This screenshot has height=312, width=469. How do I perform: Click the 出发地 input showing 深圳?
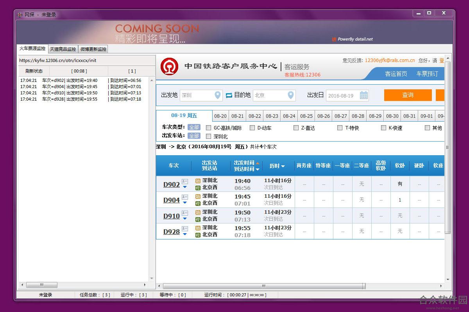pos(201,95)
